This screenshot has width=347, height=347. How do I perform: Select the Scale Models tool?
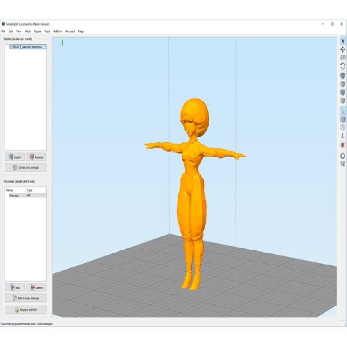pos(343,58)
